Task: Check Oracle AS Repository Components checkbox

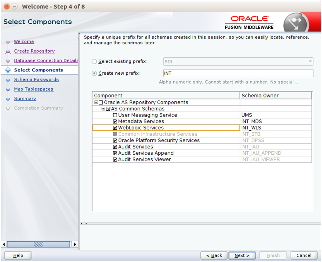Action: pos(101,102)
